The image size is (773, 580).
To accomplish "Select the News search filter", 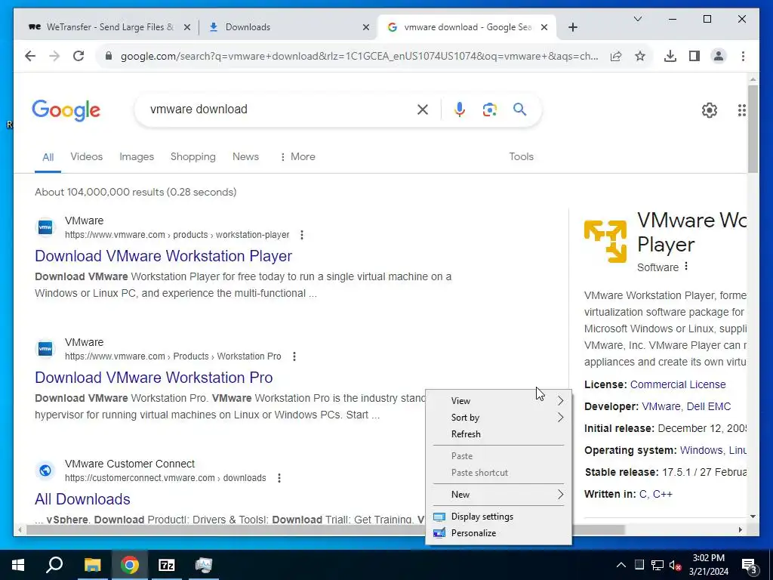I will (245, 156).
